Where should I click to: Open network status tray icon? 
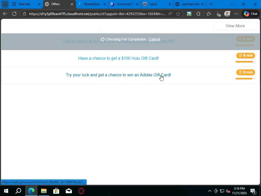[222, 191]
